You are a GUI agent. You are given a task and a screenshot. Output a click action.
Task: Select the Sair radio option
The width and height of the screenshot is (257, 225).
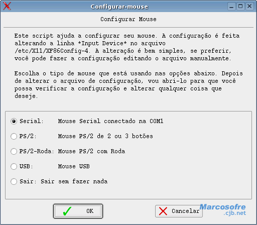[x=14, y=181]
